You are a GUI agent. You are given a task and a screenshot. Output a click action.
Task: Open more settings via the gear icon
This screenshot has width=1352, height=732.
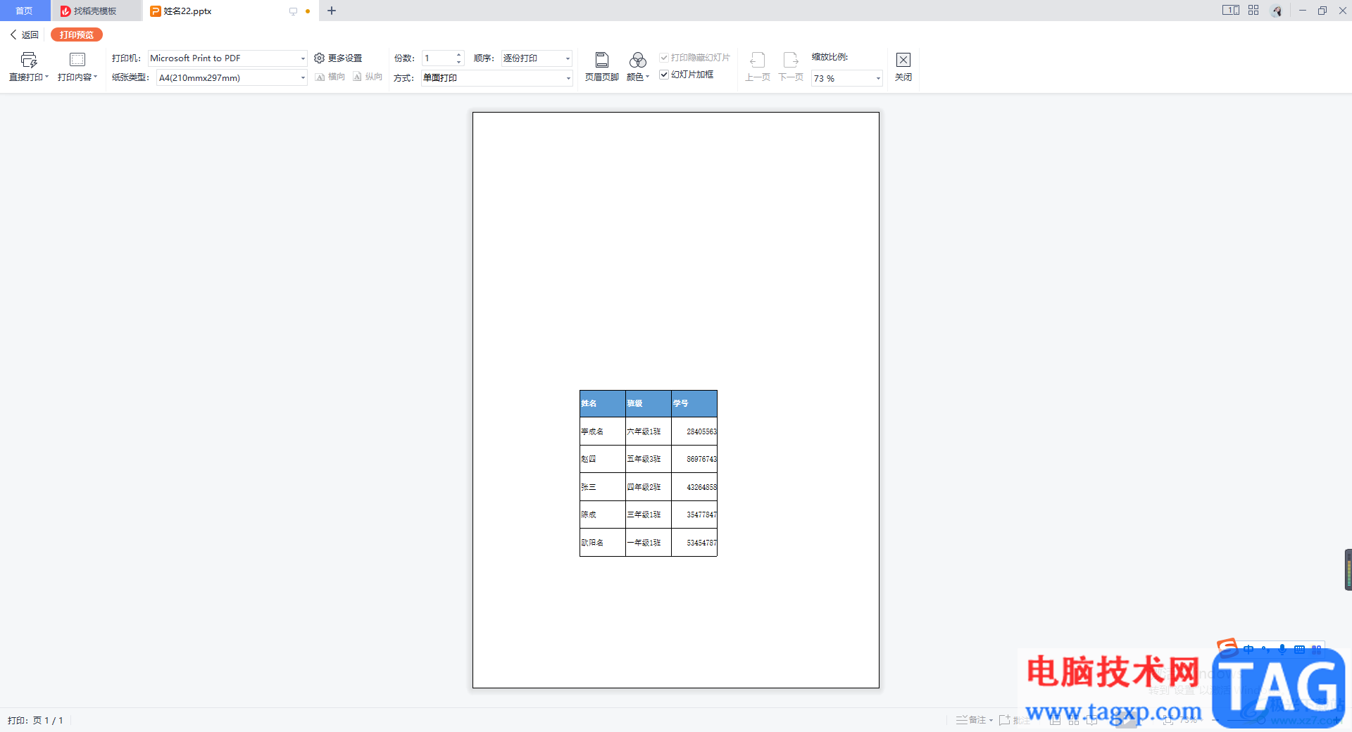coord(319,58)
